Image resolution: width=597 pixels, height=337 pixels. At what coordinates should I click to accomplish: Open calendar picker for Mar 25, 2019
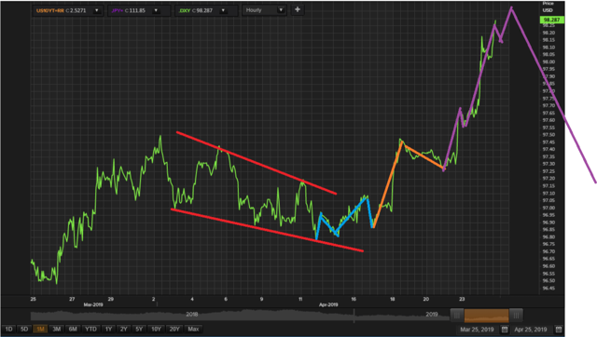[505, 330]
